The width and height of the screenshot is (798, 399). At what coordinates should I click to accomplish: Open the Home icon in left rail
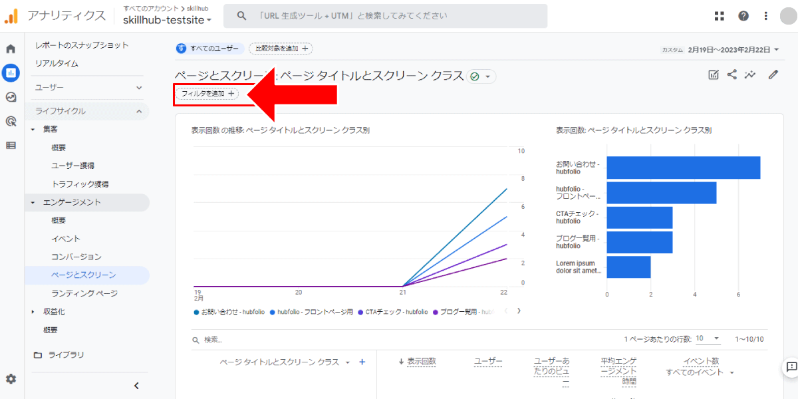pyautogui.click(x=11, y=49)
